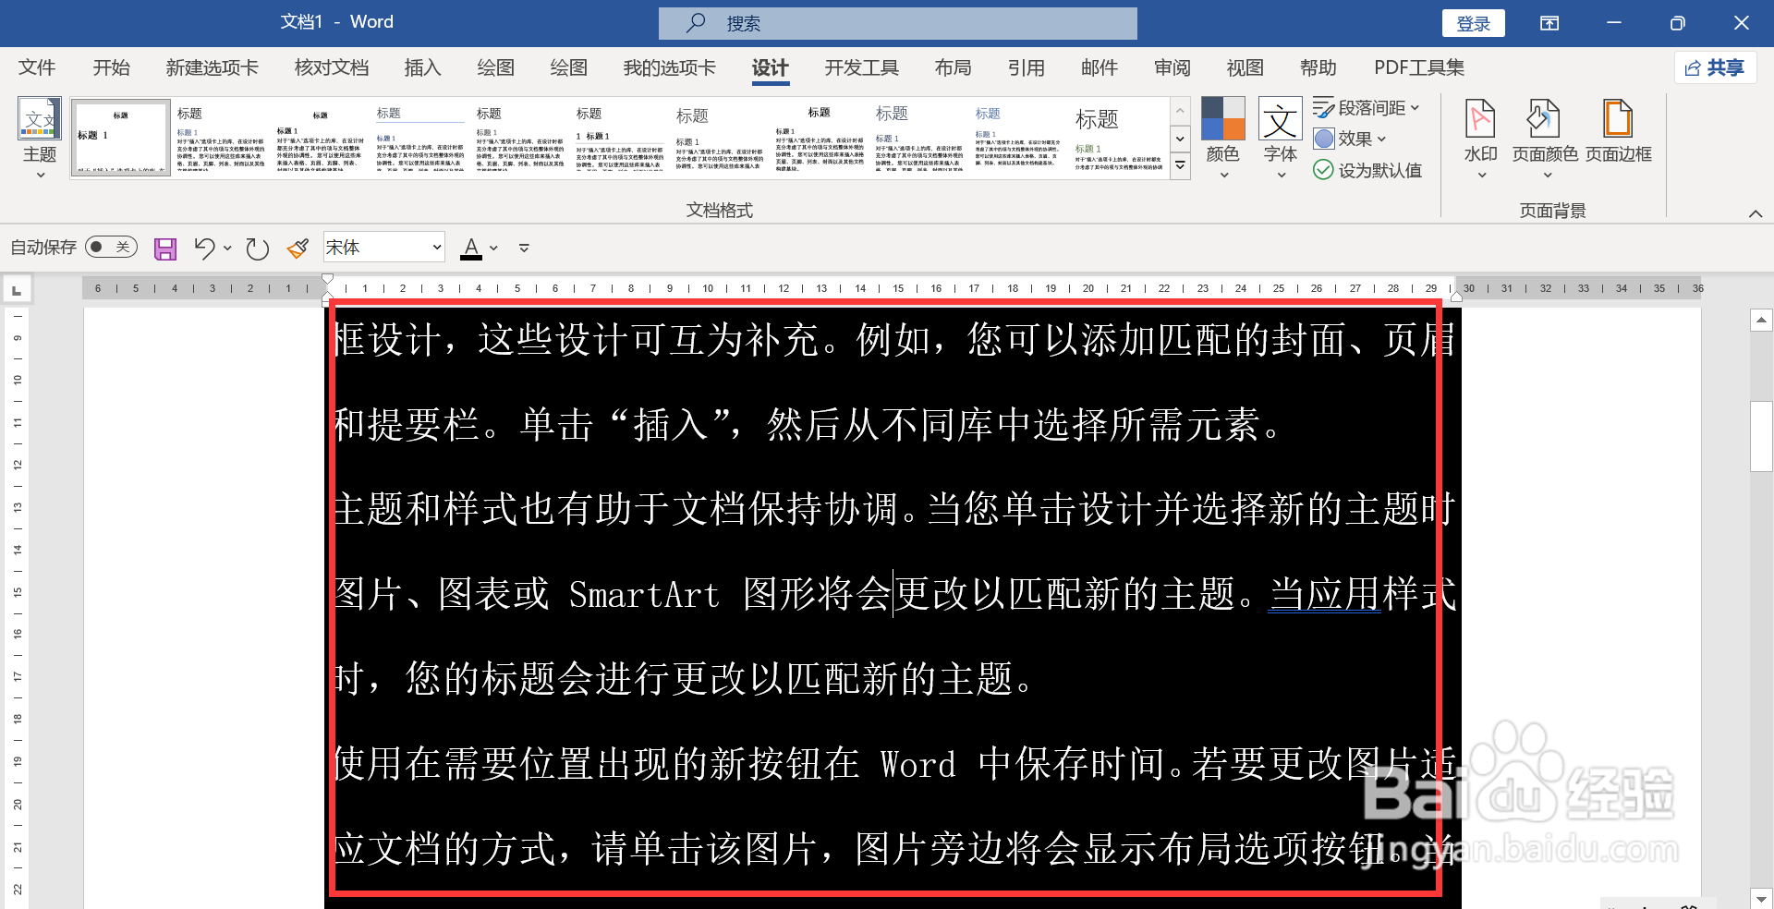The height and width of the screenshot is (909, 1774).
Task: Open the font name box showing 宋体
Action: click(x=384, y=247)
